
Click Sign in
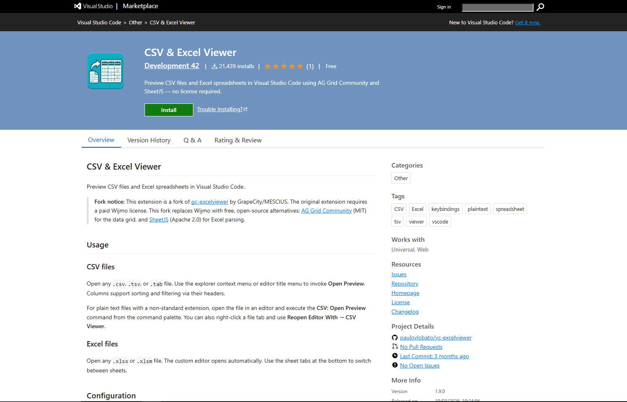pos(444,7)
